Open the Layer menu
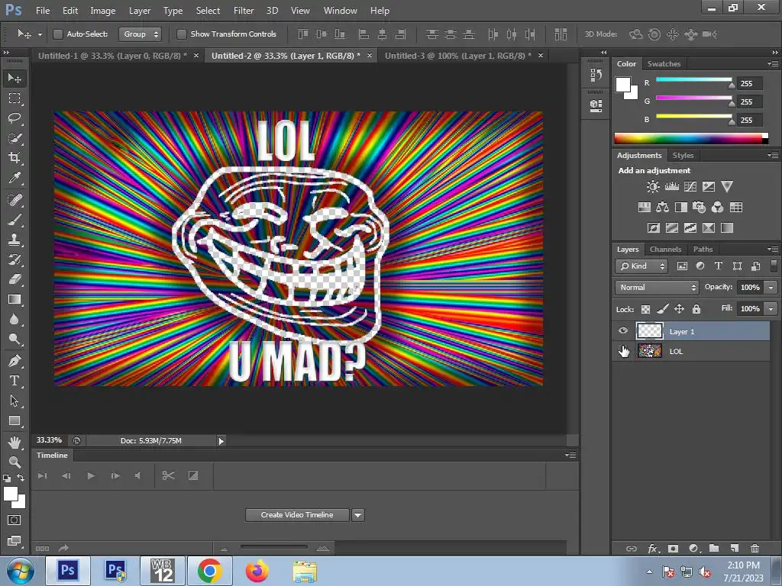 click(140, 11)
